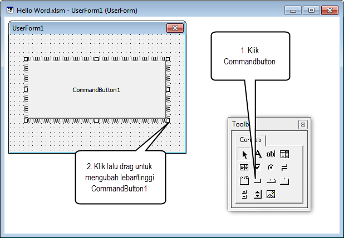Pick the CheckBox control tool
The width and height of the screenshot is (344, 238).
coord(258,167)
